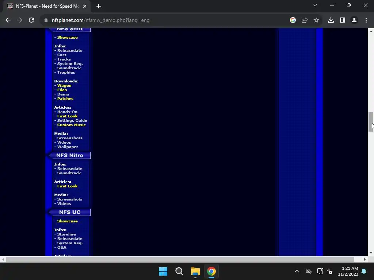The image size is (374, 280).
Task: Open the Patches downloads link
Action: 65,98
